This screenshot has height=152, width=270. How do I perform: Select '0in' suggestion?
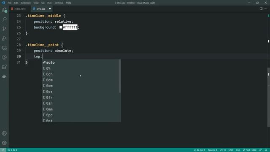(x=81, y=103)
